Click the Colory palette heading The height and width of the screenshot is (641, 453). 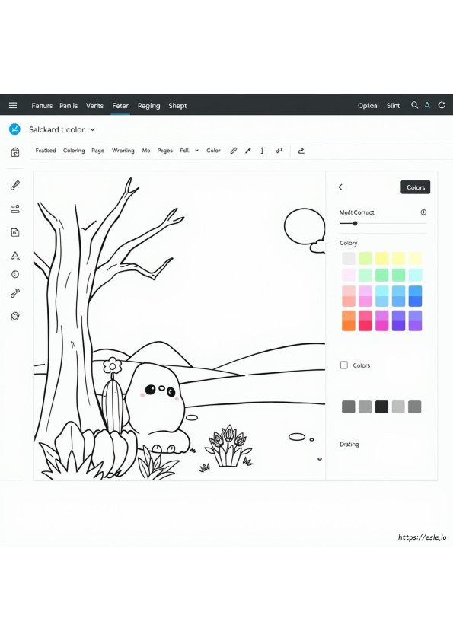point(349,243)
